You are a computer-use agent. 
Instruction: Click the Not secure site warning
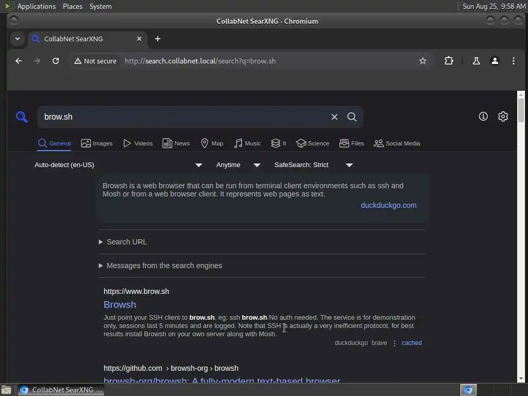pyautogui.click(x=95, y=61)
